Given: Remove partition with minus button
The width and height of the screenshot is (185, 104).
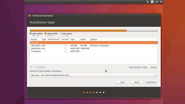Looking at the screenshot, I should [35, 67].
